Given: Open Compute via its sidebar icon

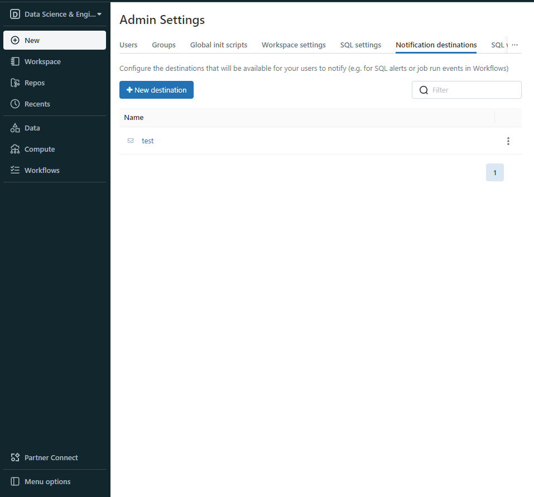Looking at the screenshot, I should pyautogui.click(x=15, y=149).
